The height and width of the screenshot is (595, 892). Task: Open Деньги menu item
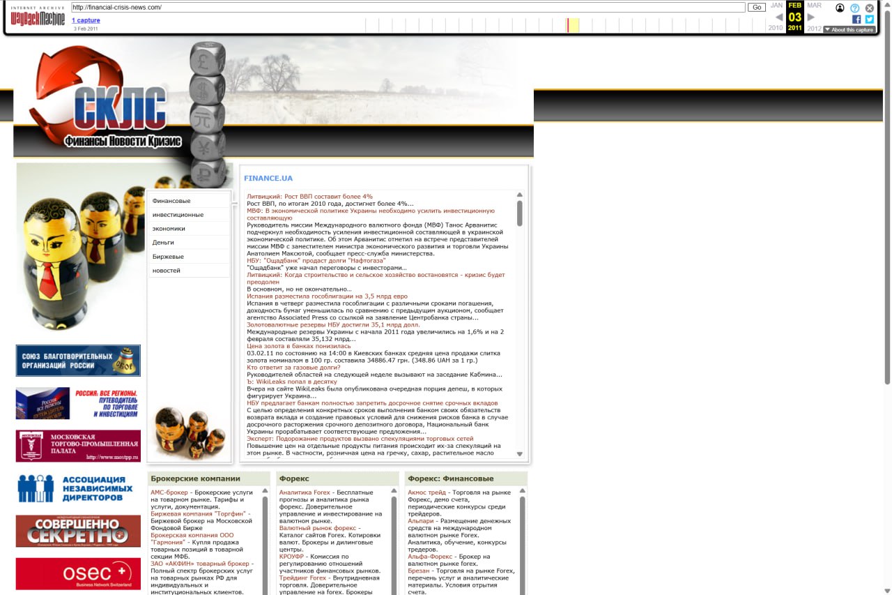pyautogui.click(x=163, y=243)
